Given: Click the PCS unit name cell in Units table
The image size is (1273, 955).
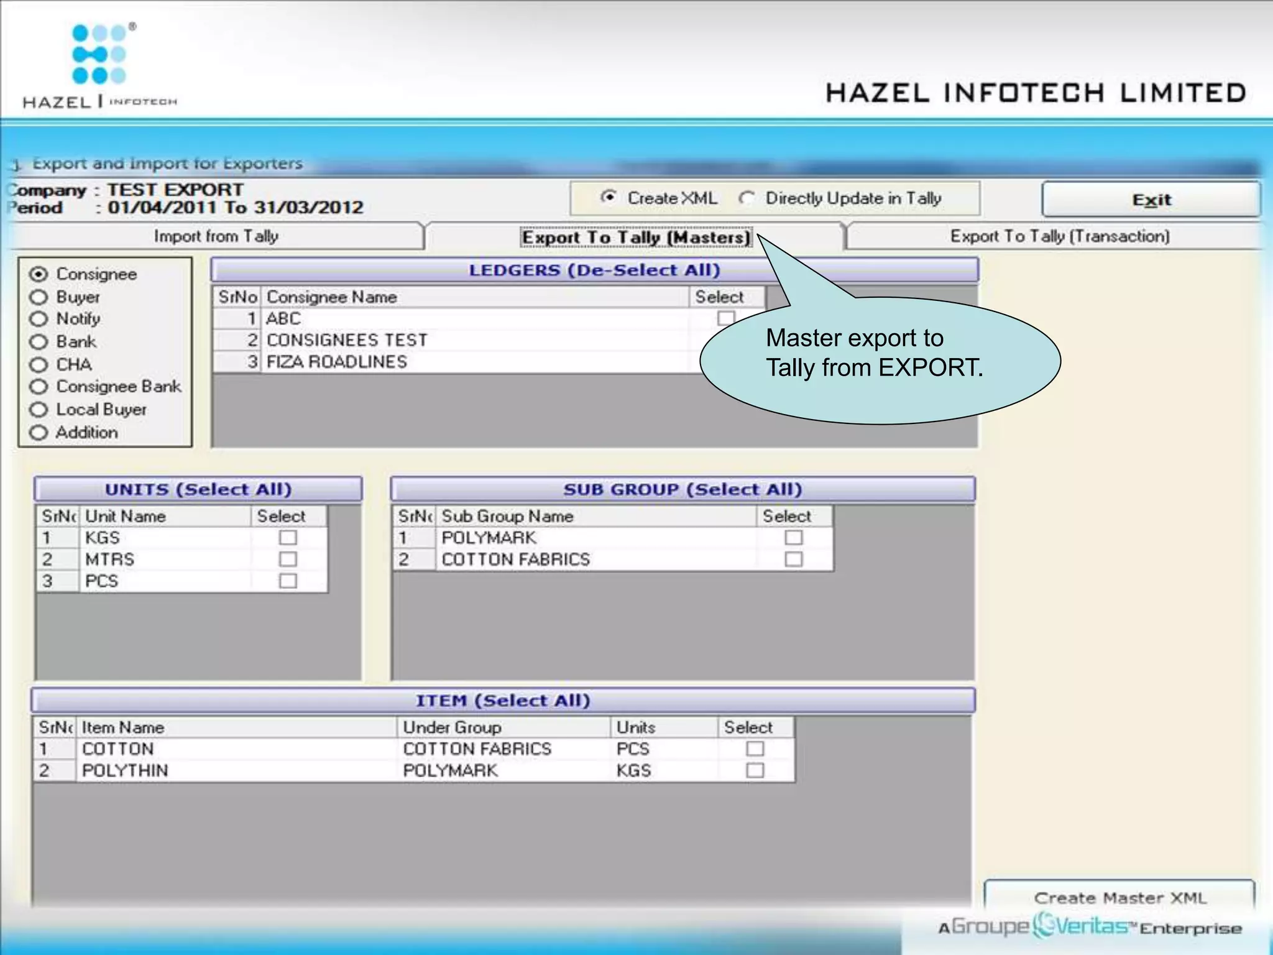Looking at the screenshot, I should point(165,581).
